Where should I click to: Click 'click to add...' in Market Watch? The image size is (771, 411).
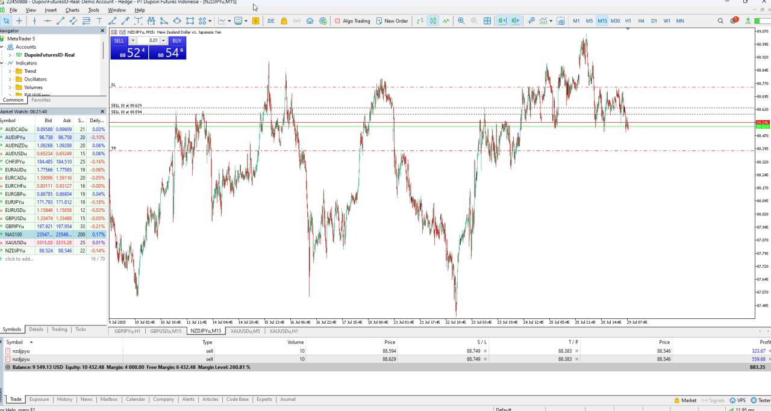tap(19, 259)
